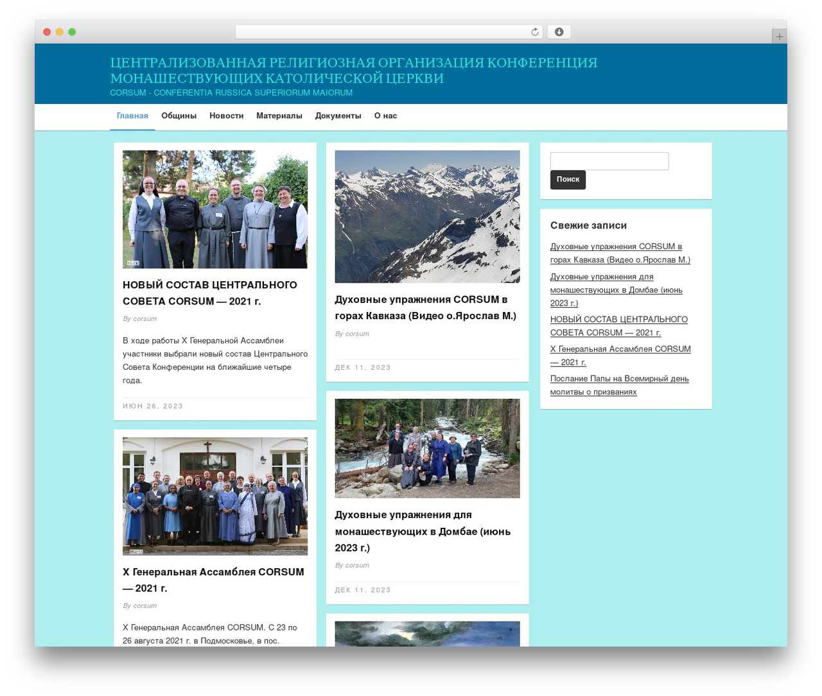
Task: Open the Документы menu item
Action: tap(338, 116)
